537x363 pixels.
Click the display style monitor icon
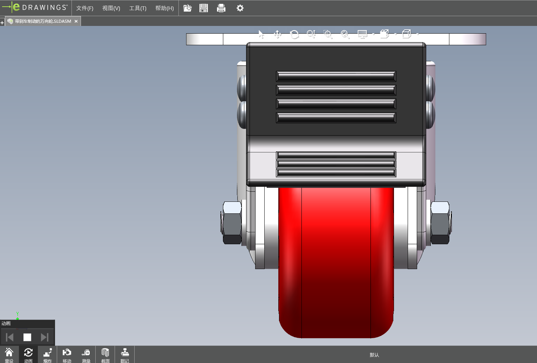362,34
